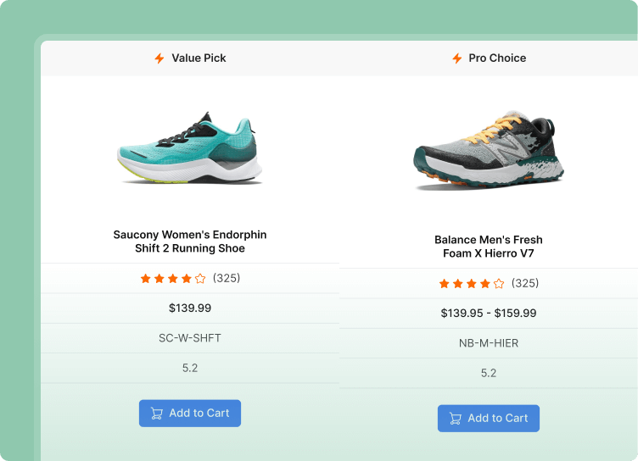Open Balance Men's Fresh Foam X Hierro title
Screen dimensions: 638x461
pos(489,247)
